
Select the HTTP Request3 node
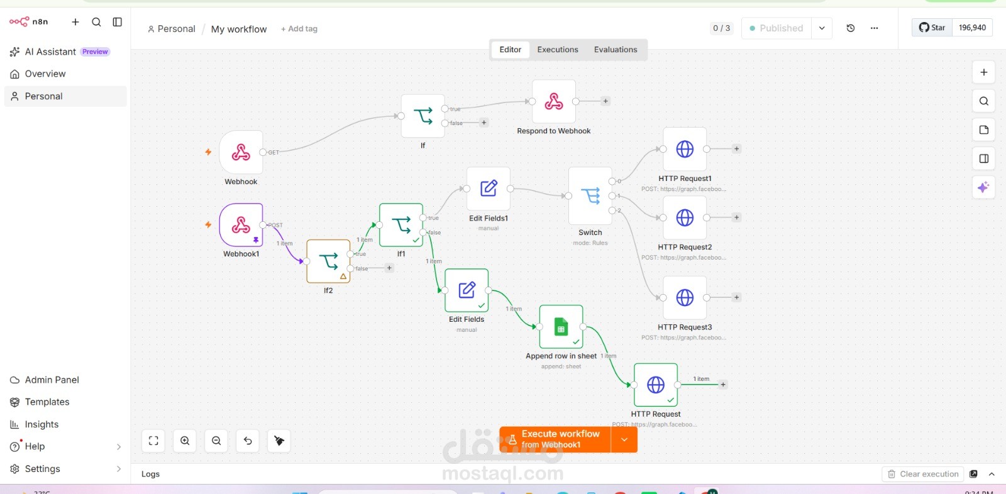[x=685, y=297]
